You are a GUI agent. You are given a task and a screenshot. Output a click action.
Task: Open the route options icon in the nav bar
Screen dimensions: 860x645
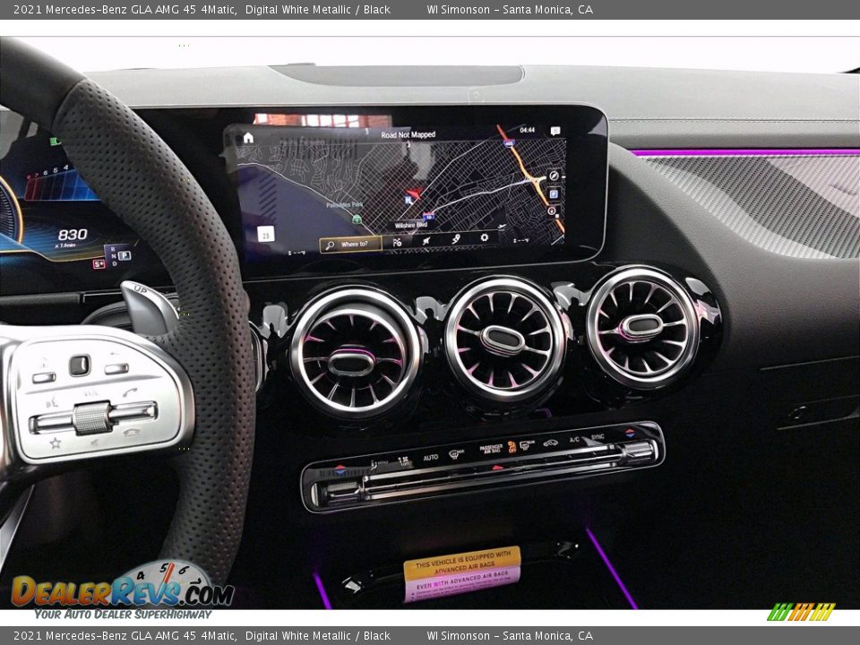(455, 238)
